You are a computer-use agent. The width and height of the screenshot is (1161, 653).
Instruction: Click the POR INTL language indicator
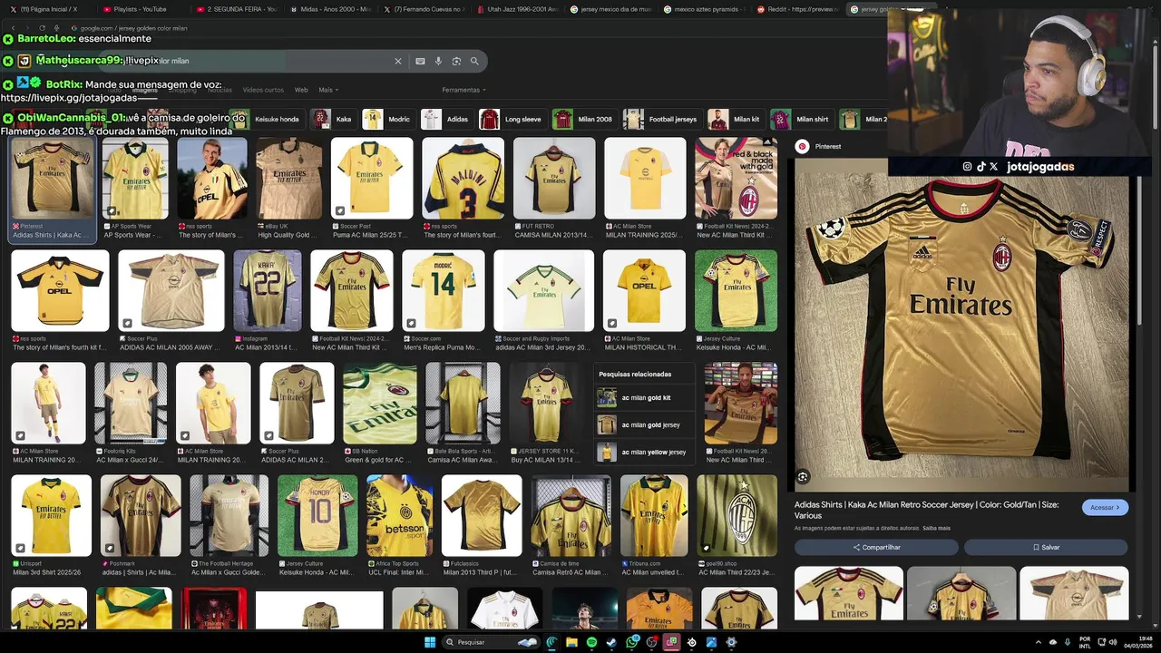(x=1085, y=642)
